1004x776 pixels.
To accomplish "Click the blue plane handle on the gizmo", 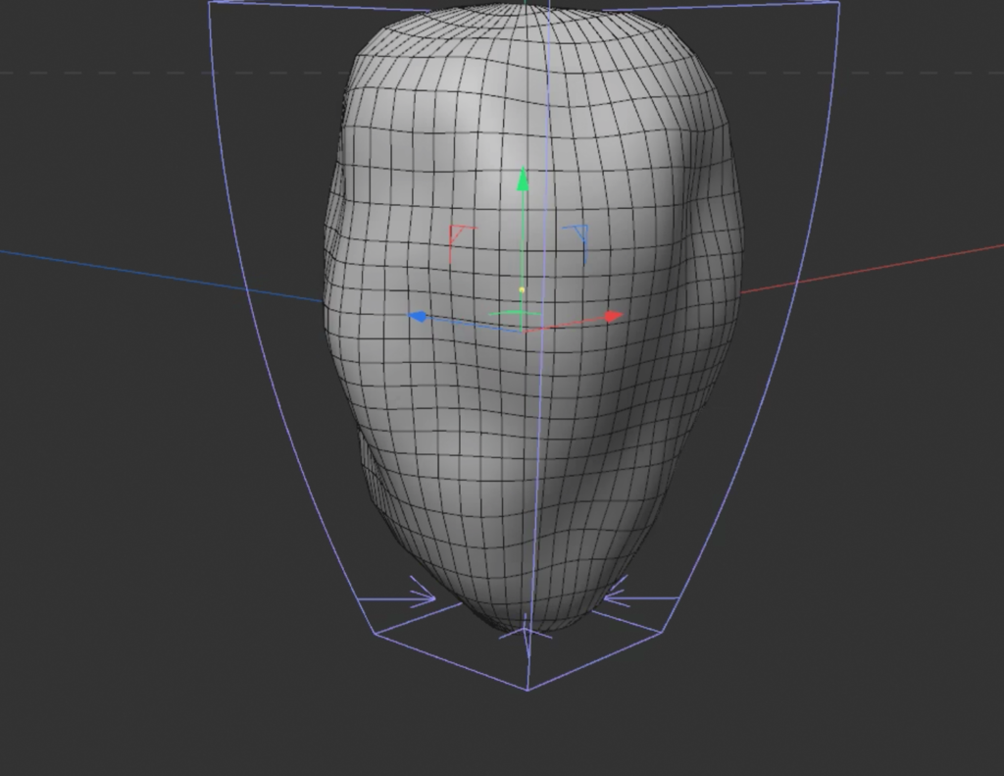I will 578,237.
